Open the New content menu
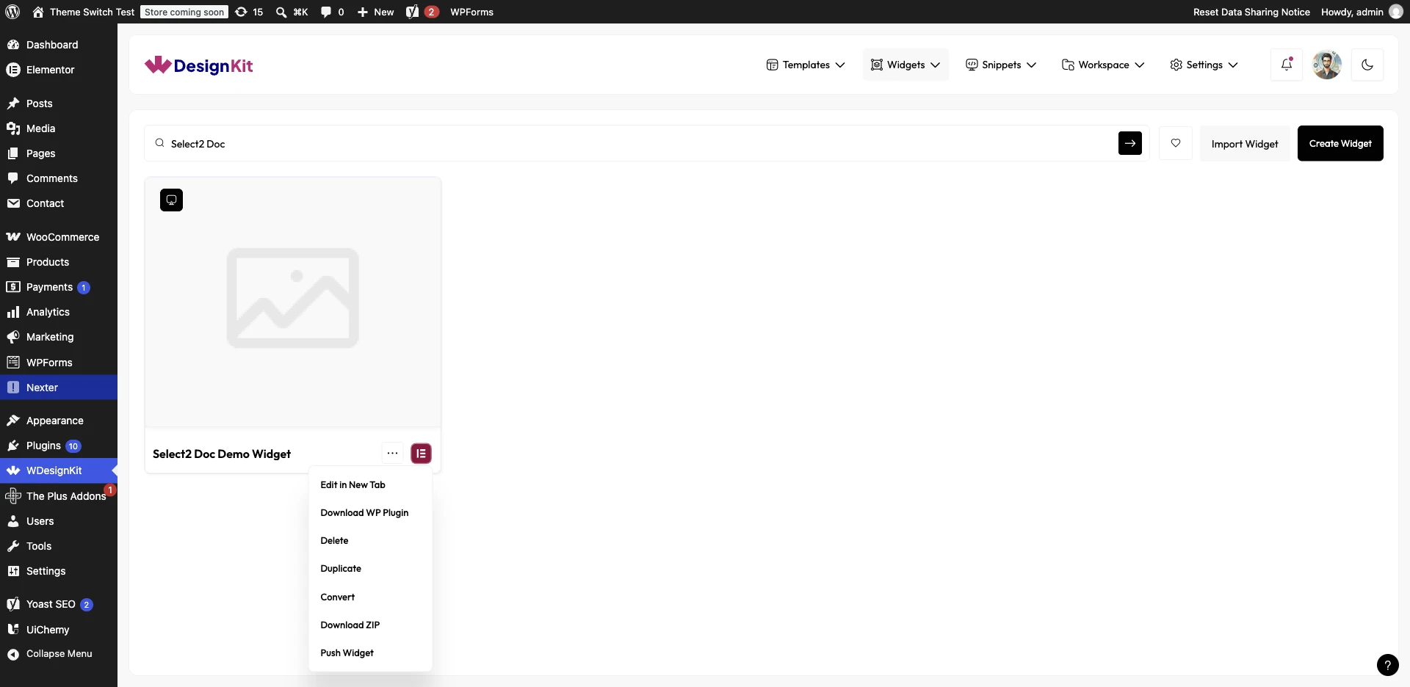 point(375,12)
